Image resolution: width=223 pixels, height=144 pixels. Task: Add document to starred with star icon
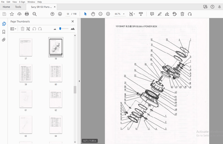tap(12, 14)
